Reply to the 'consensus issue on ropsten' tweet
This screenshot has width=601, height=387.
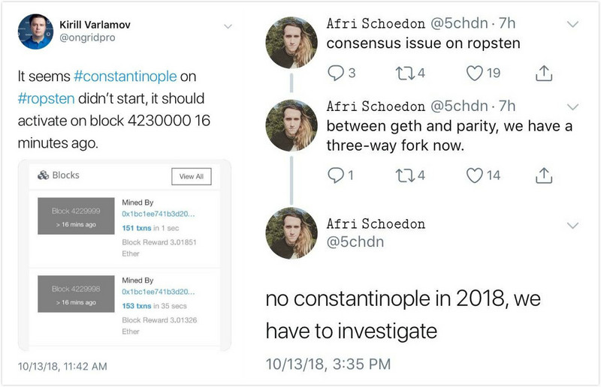336,73
